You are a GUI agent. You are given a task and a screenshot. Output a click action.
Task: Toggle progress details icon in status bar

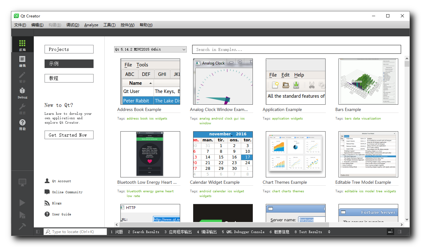pos(391,232)
